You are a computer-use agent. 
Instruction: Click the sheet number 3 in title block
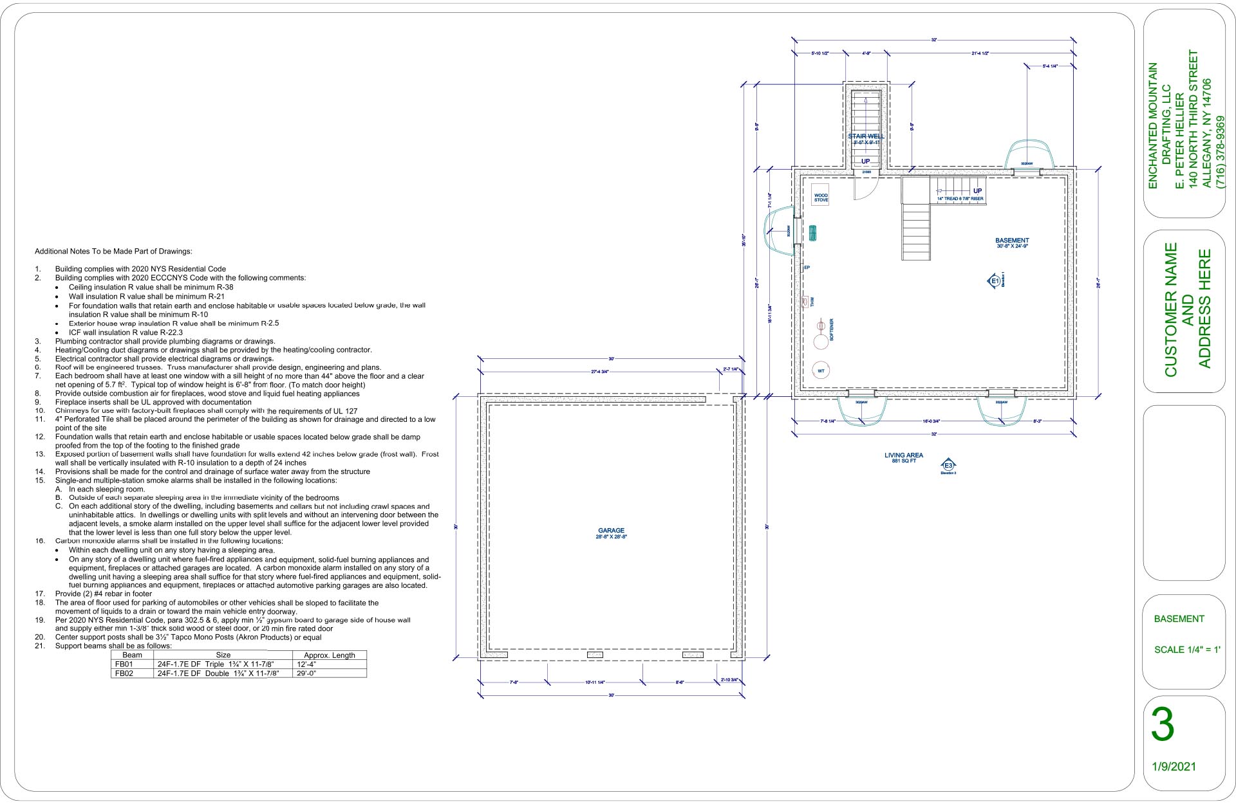(x=1162, y=725)
